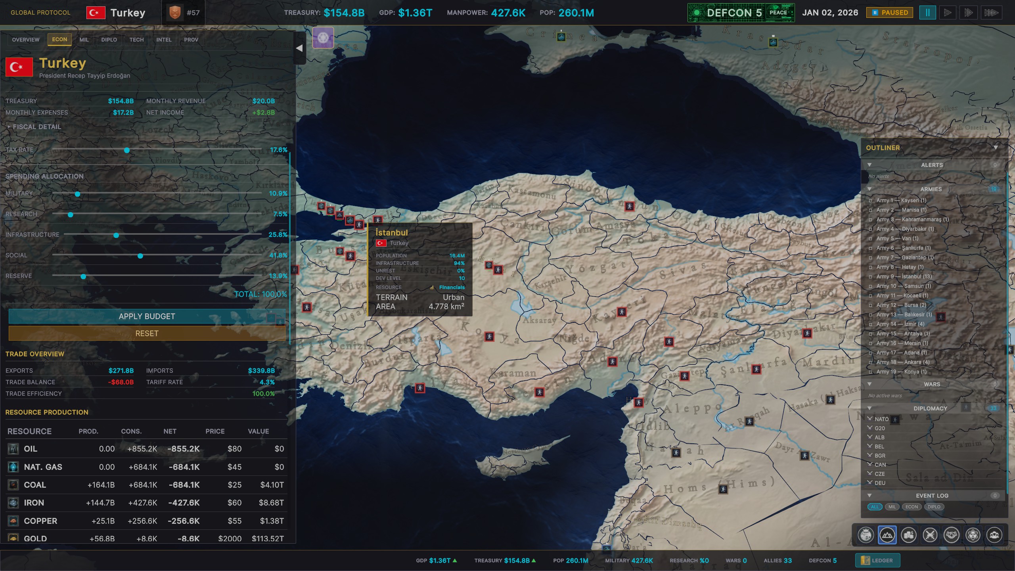Open the diplomacy handshake map mode icon
Screen dimensions: 1015x571
(x=952, y=535)
